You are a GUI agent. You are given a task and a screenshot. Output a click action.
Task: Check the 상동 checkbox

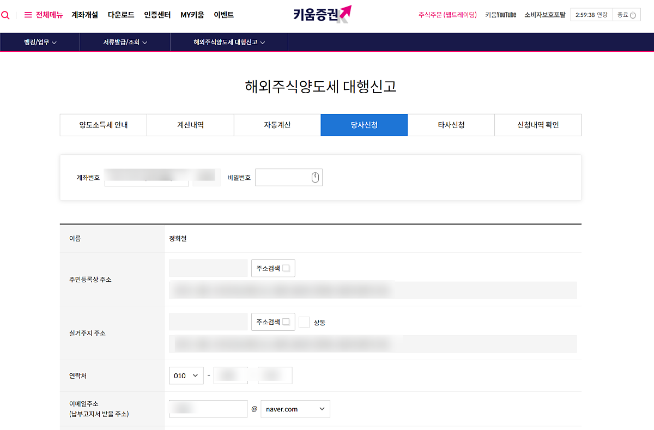(x=304, y=322)
